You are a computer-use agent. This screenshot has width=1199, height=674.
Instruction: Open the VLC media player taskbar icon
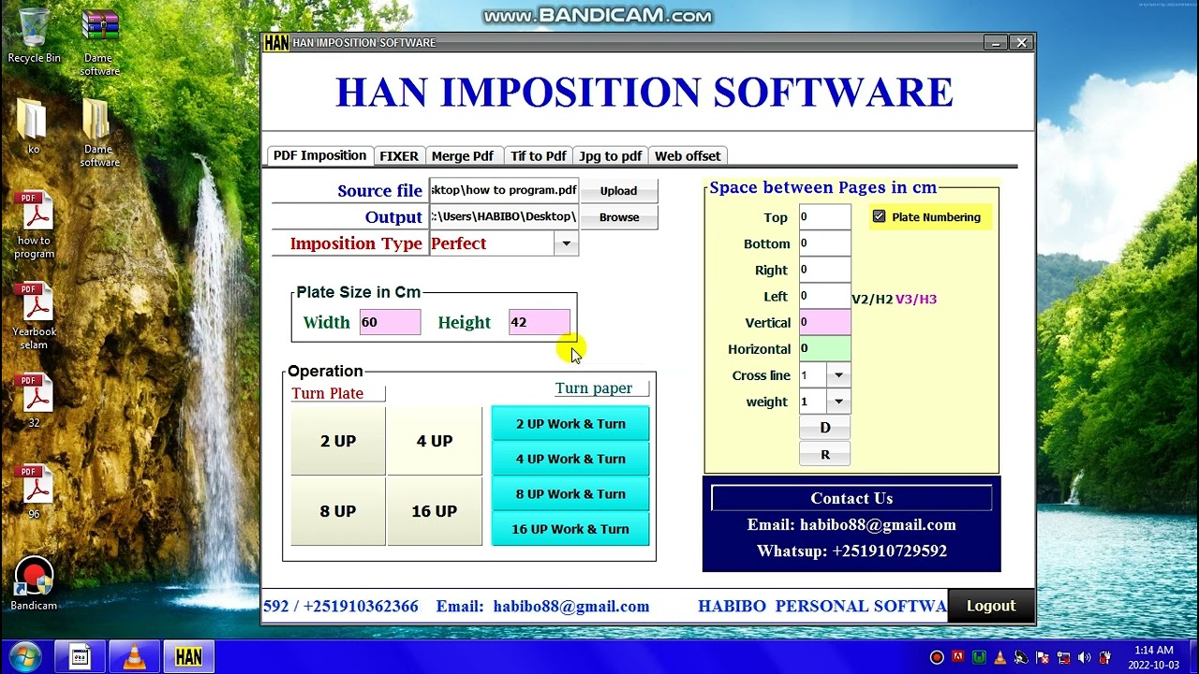(x=134, y=657)
